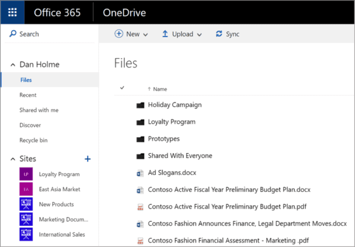Click Word icon beside Department Moves.docx
The image size is (355, 247).
(x=140, y=224)
